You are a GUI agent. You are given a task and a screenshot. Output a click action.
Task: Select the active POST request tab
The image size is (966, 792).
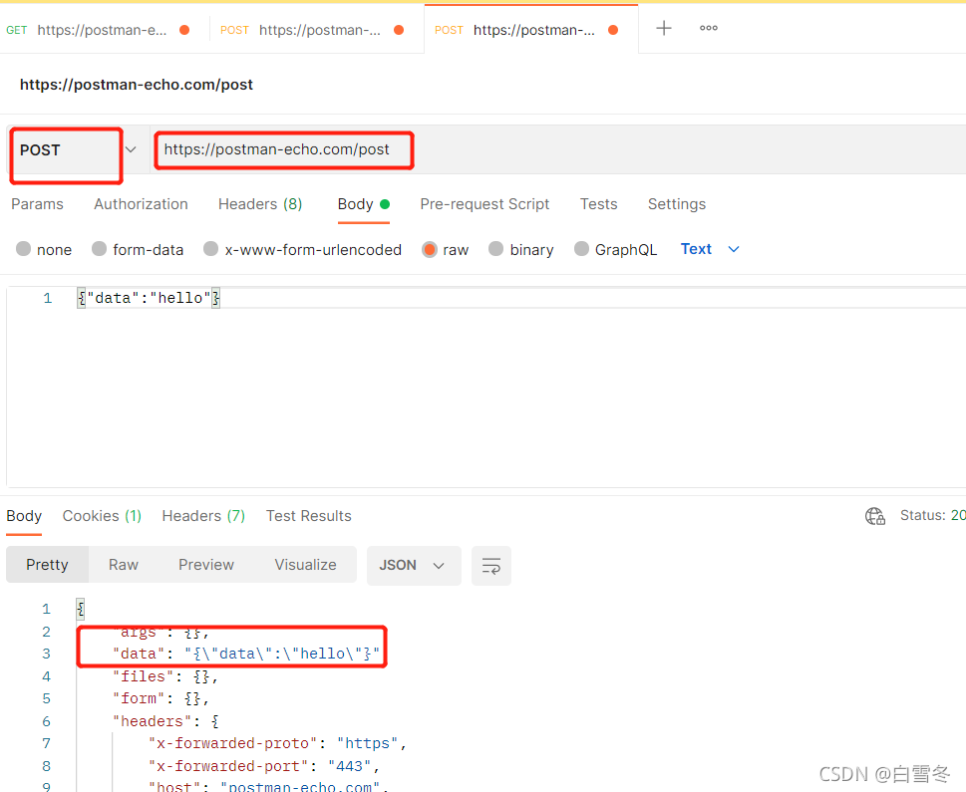pos(530,30)
